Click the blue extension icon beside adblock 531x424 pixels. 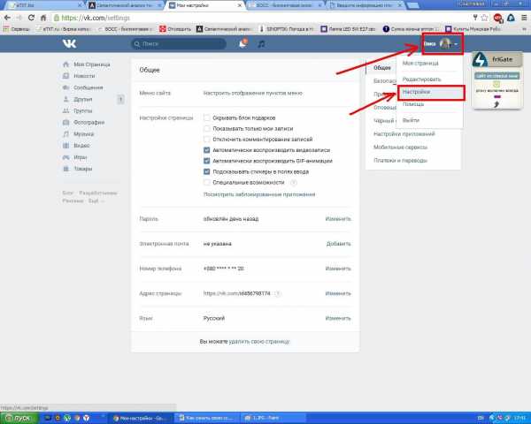pos(511,18)
